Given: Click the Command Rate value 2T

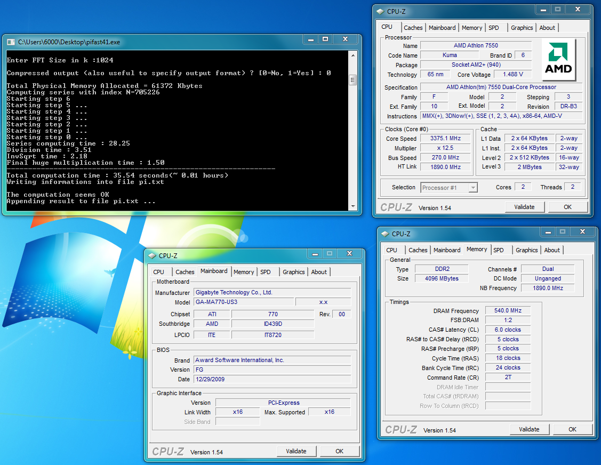Looking at the screenshot, I should pos(508,377).
